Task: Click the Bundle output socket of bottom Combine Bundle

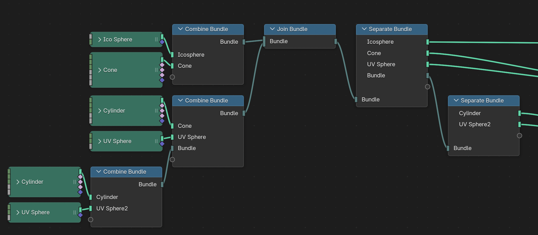Action: (162, 185)
